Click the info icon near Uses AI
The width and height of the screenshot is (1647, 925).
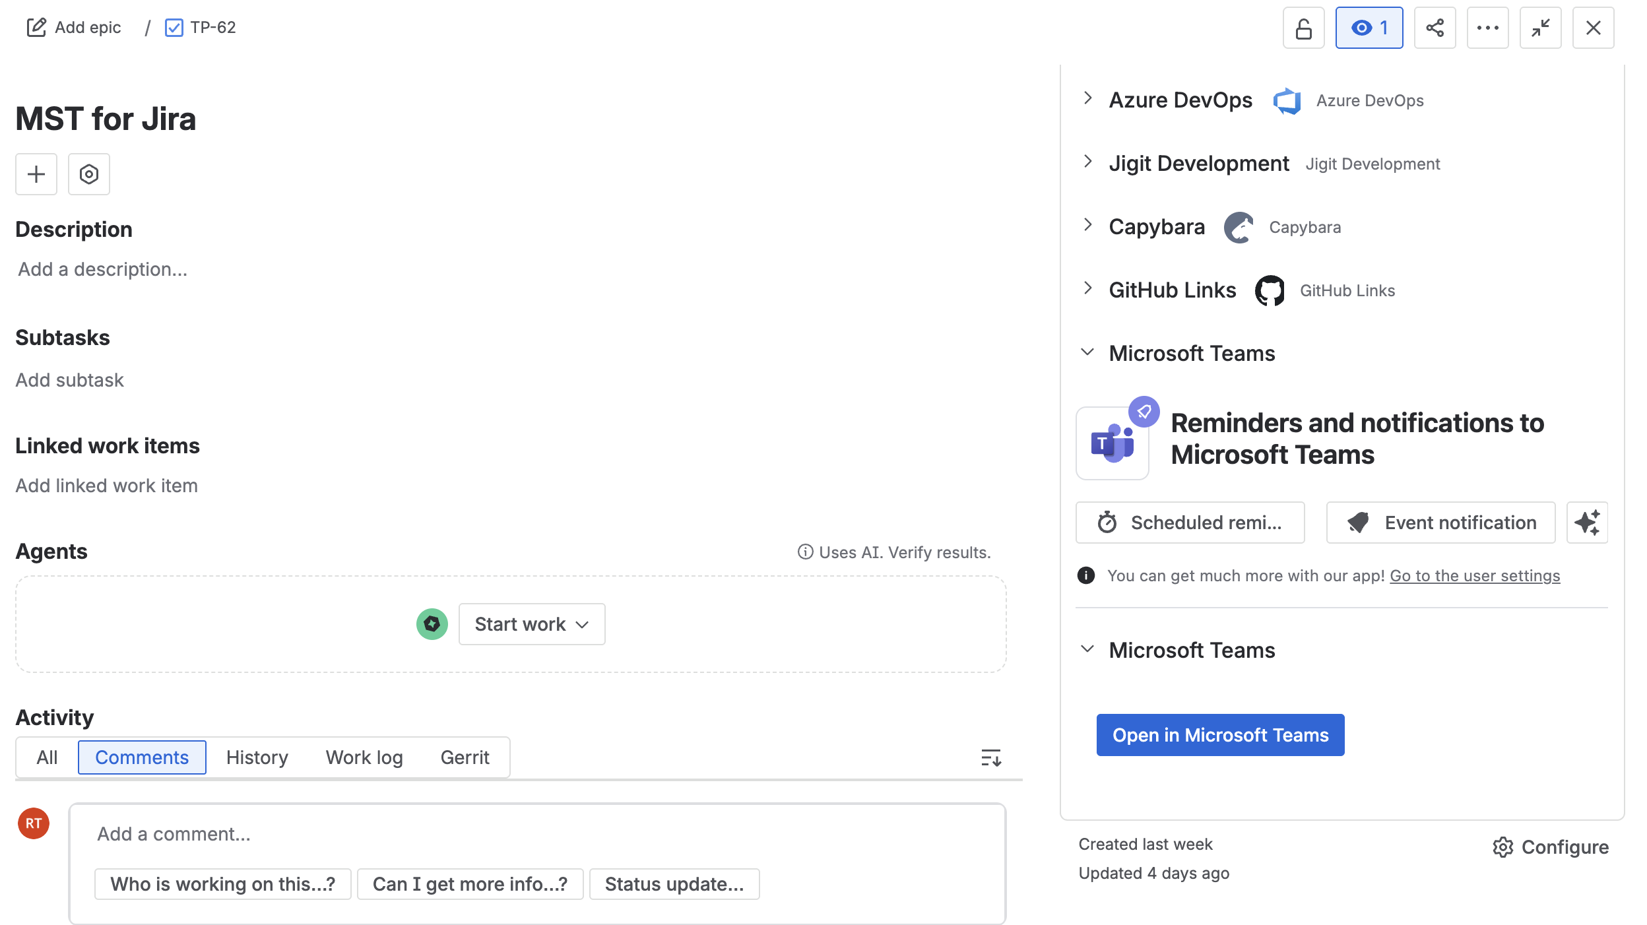pos(805,552)
